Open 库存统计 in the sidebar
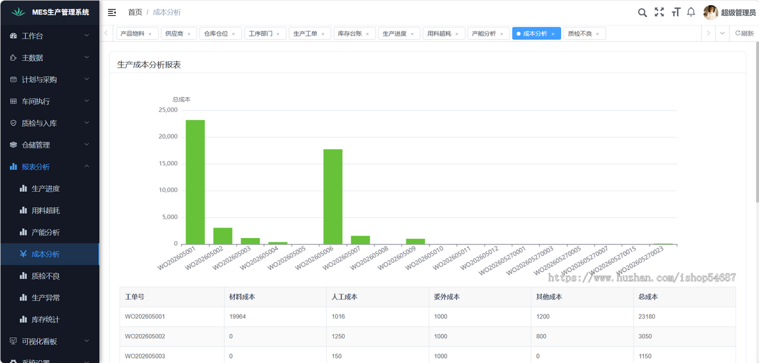The height and width of the screenshot is (363, 759). tap(49, 319)
